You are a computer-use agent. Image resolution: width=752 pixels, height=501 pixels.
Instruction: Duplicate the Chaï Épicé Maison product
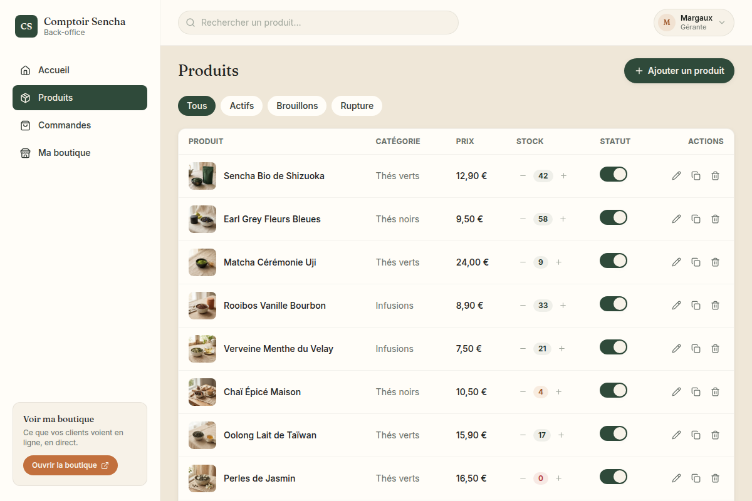pos(696,392)
